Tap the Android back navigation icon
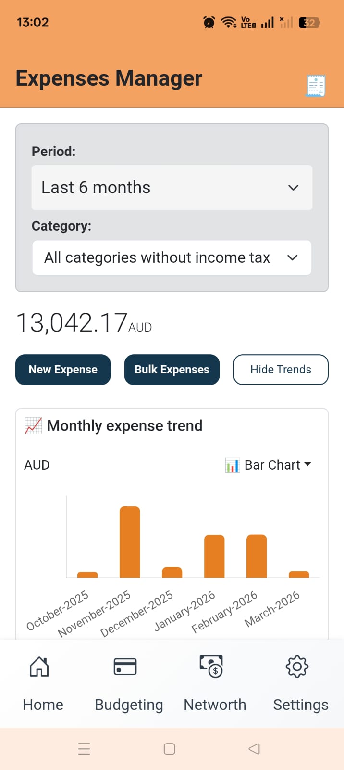344x770 pixels. [x=254, y=749]
